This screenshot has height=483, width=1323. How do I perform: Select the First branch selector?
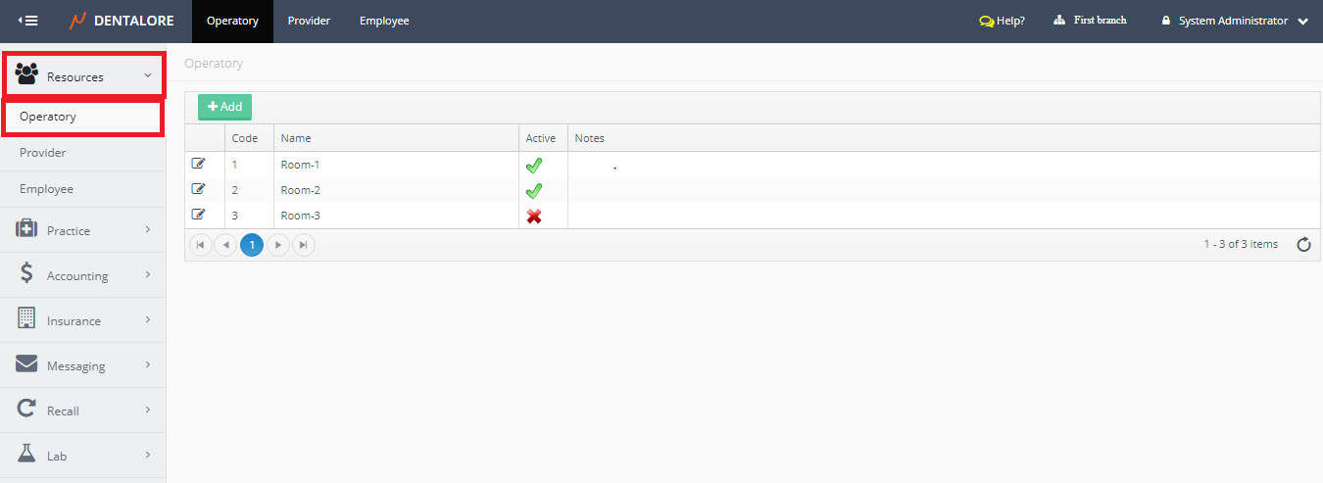coord(1091,21)
